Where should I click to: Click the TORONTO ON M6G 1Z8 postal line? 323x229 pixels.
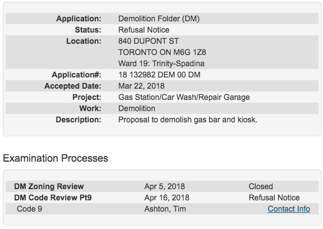coord(162,52)
